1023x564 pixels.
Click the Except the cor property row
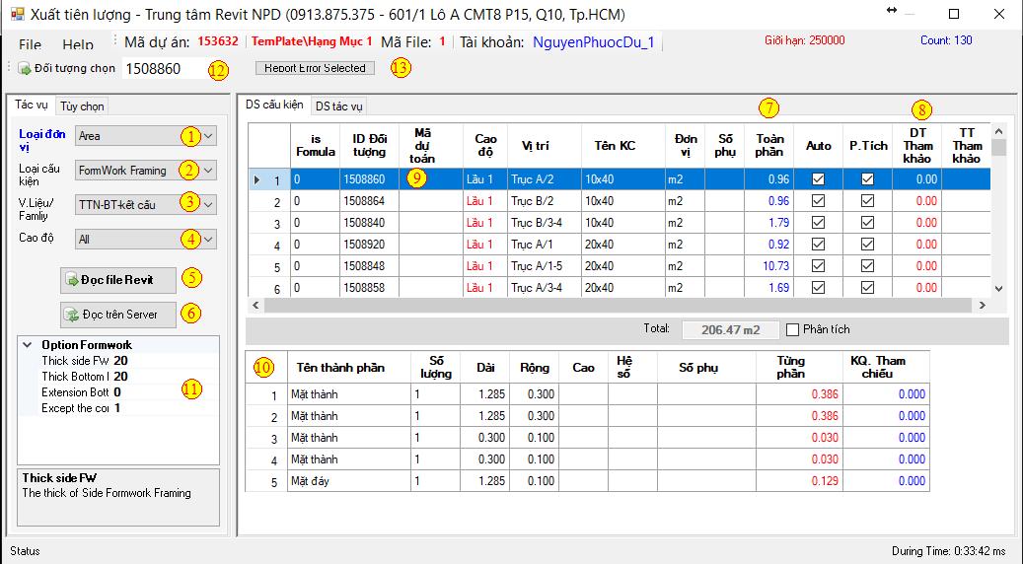click(118, 408)
